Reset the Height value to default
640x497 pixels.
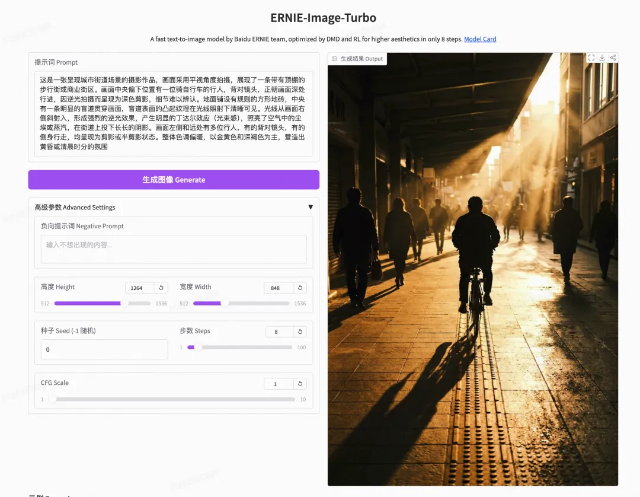coord(161,288)
